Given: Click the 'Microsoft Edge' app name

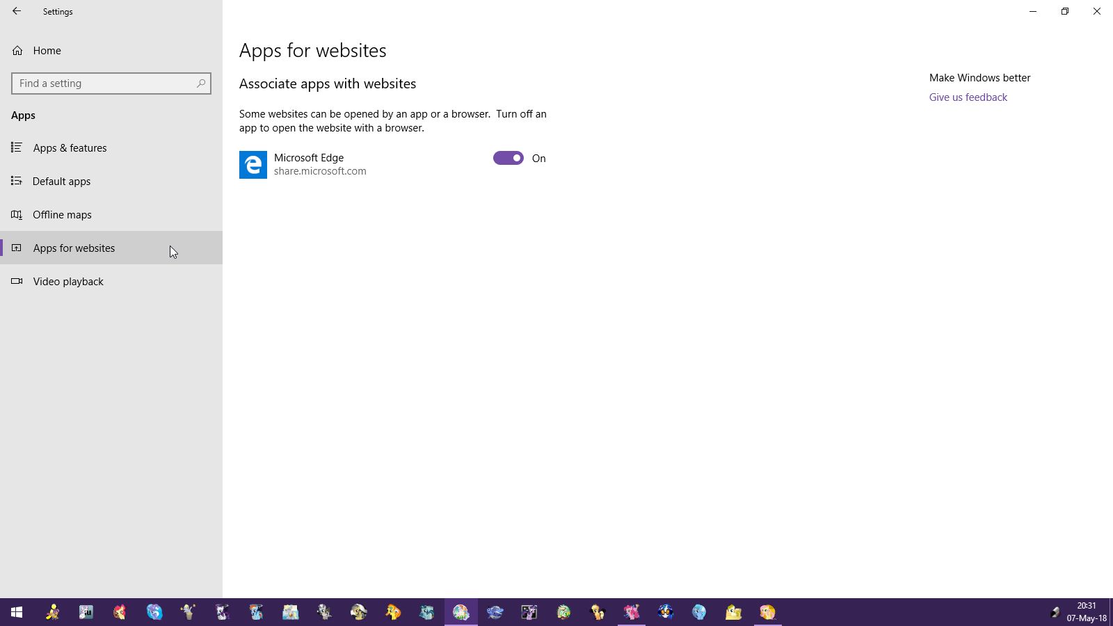Looking at the screenshot, I should coord(309,158).
